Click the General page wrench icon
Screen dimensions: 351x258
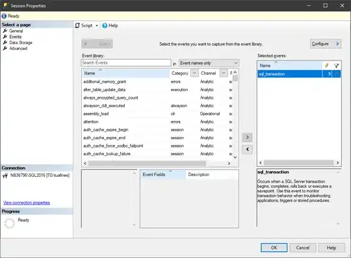[x=5, y=31]
